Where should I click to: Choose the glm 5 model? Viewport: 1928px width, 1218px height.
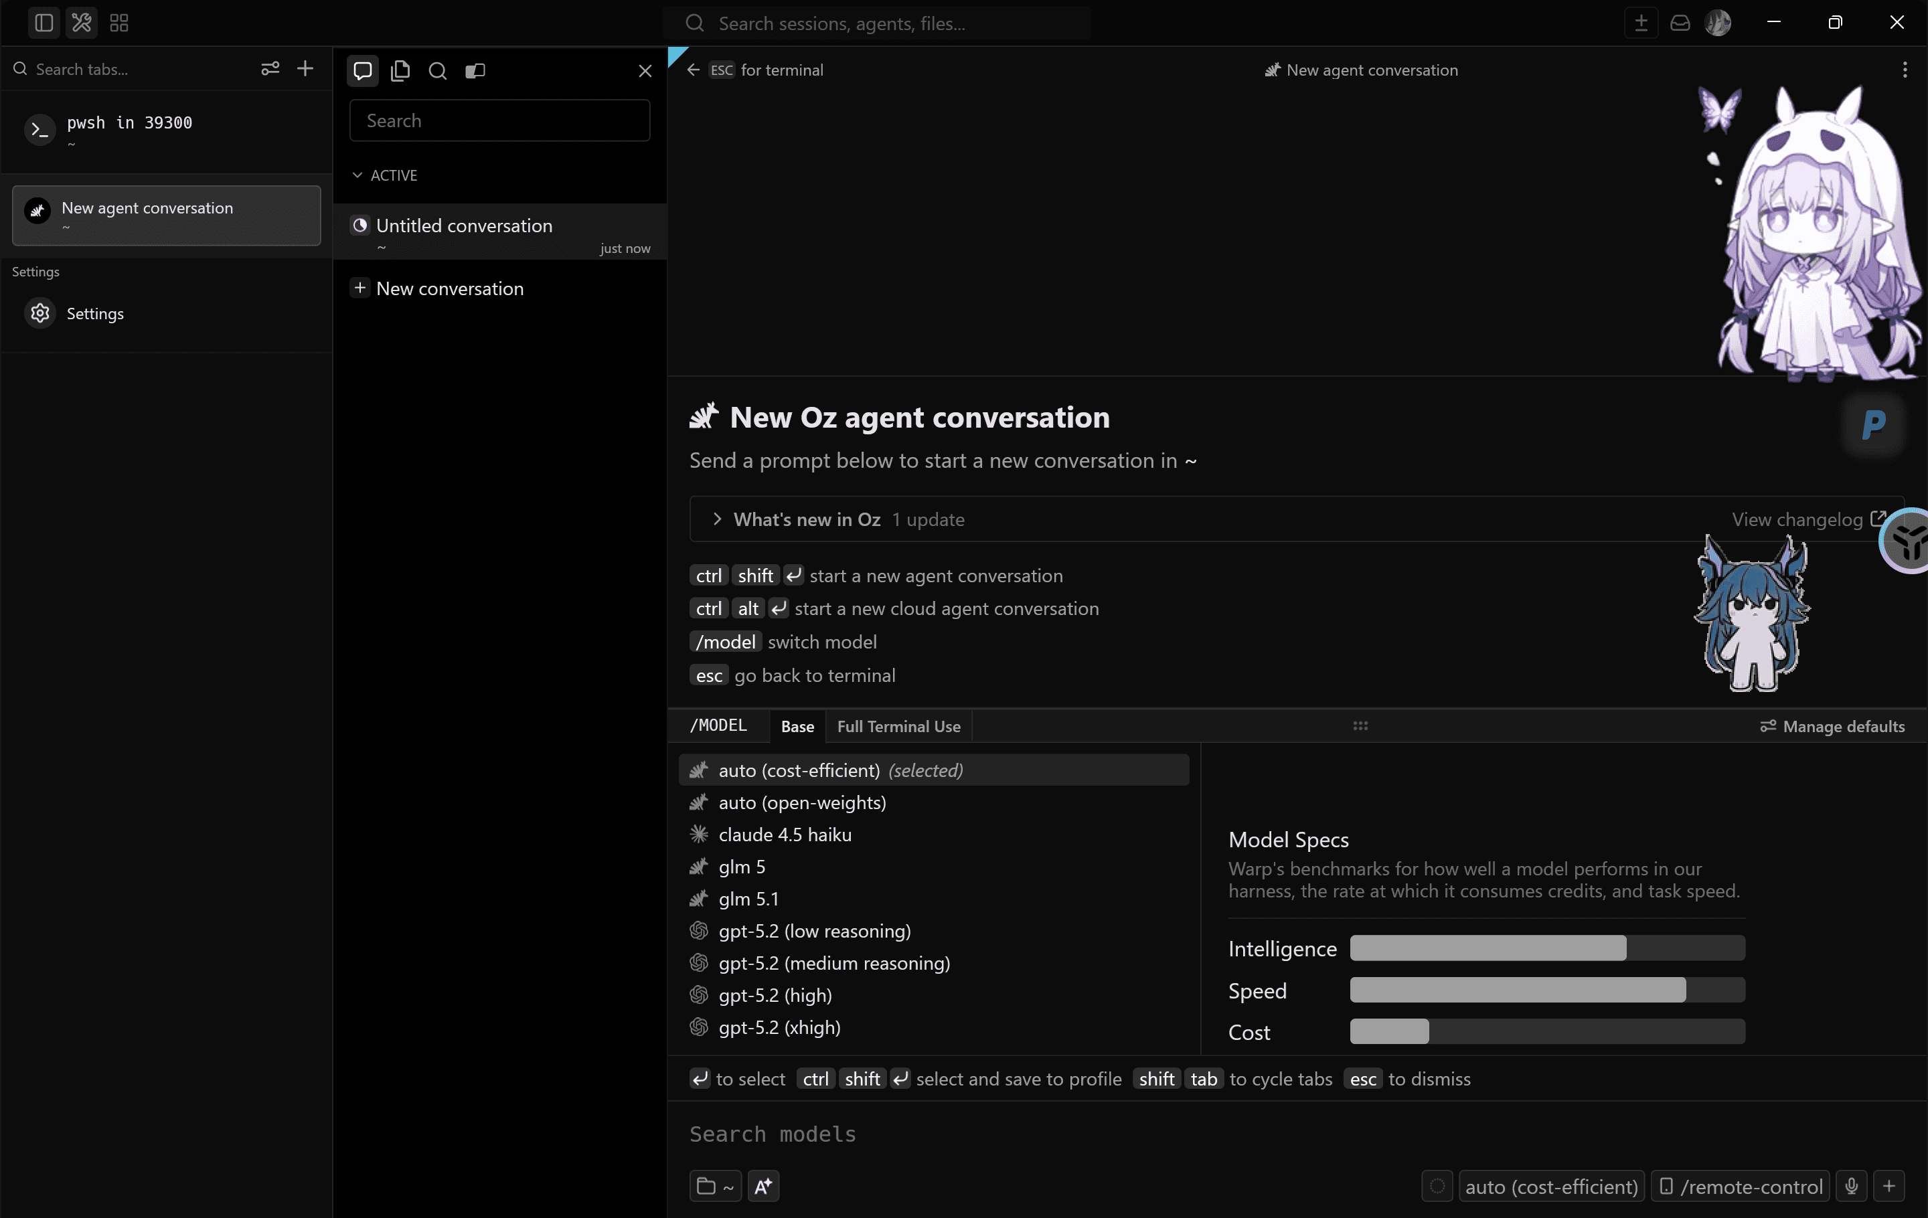[x=934, y=866]
